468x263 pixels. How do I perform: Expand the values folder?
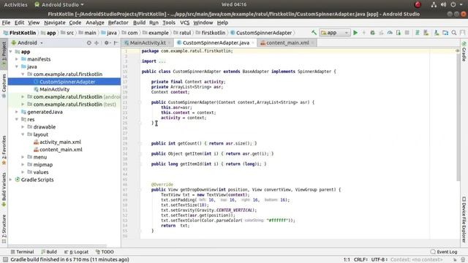[x=23, y=172]
